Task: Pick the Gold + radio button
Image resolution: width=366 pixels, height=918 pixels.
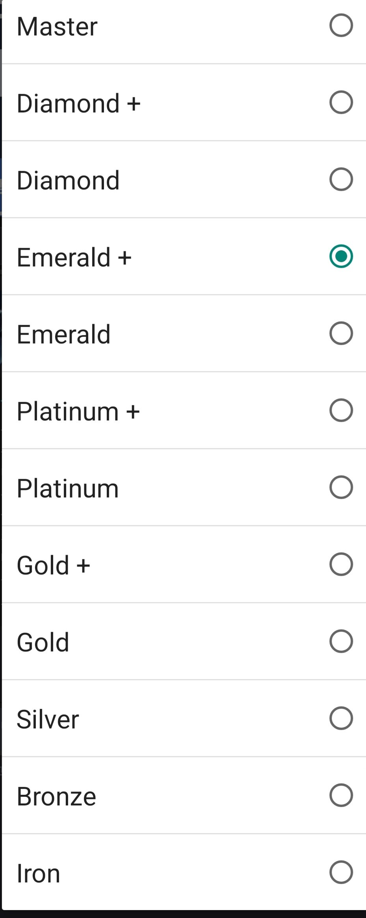Action: coord(341,564)
